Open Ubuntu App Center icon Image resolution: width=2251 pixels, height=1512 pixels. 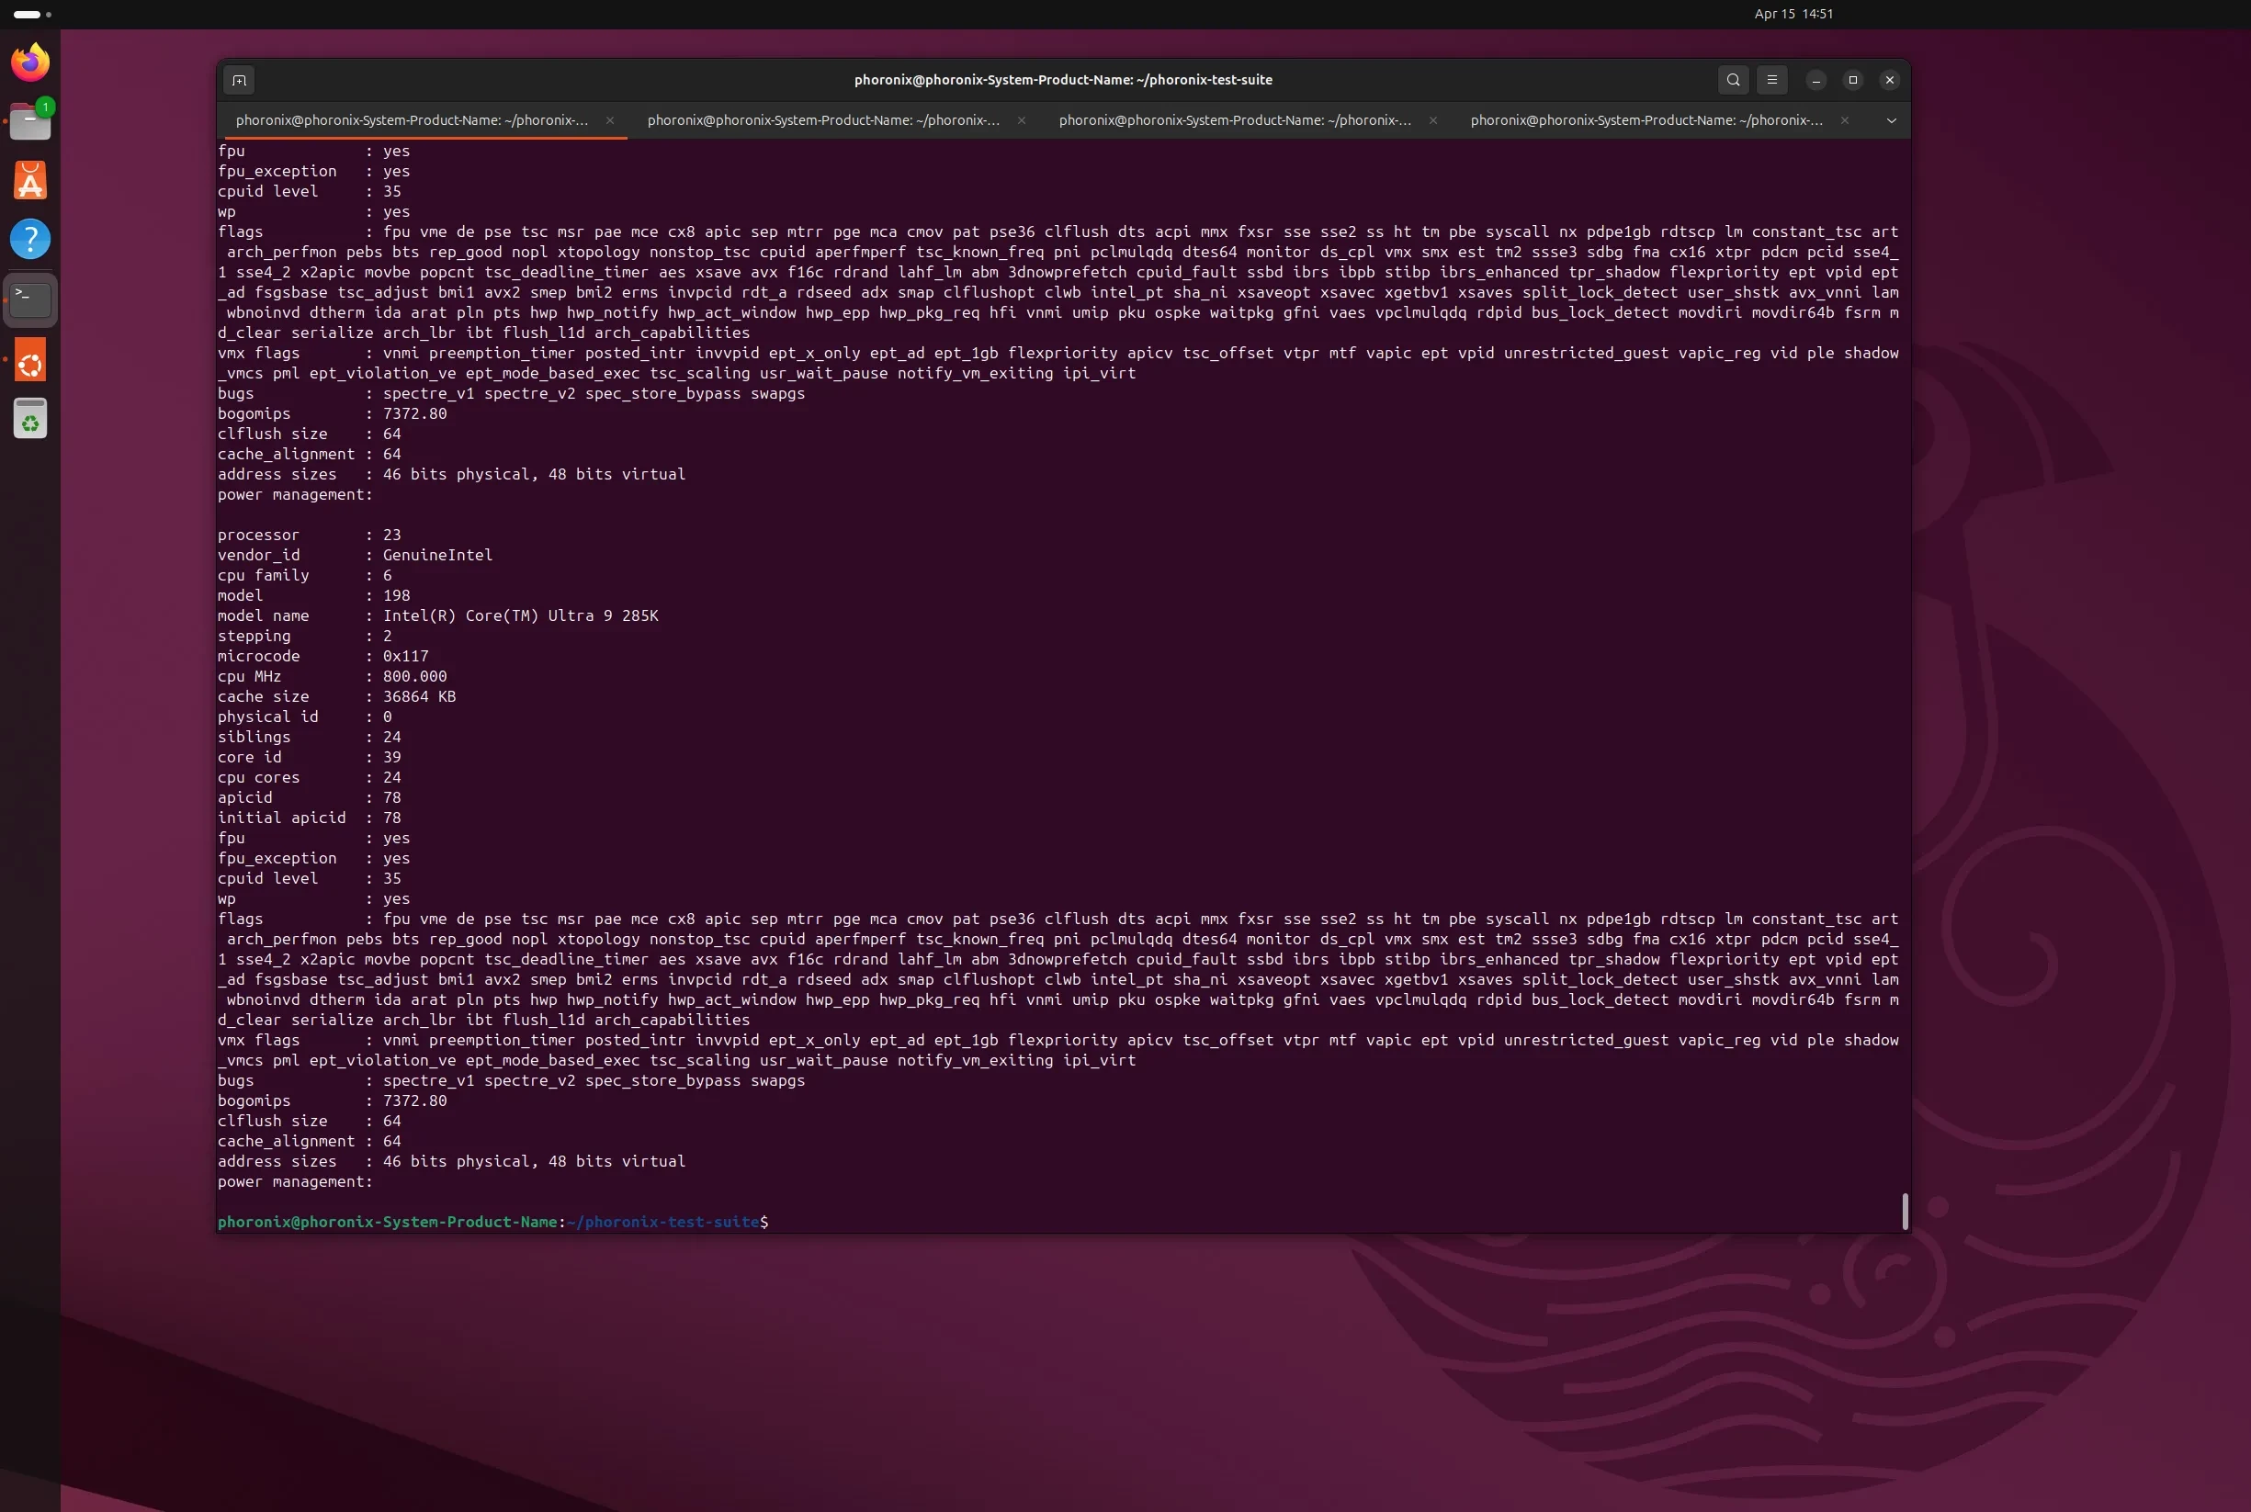[x=30, y=181]
